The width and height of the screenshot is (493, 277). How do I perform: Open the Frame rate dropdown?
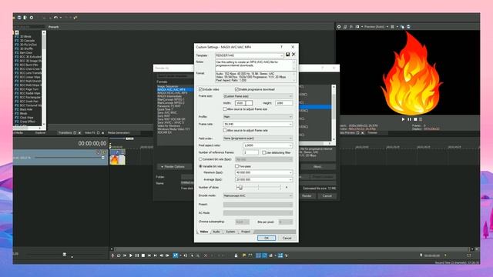258,124
